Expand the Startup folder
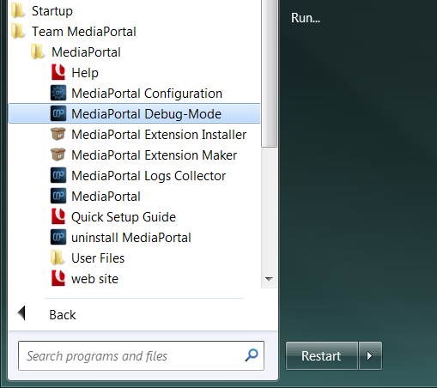The width and height of the screenshot is (437, 388). (42, 10)
